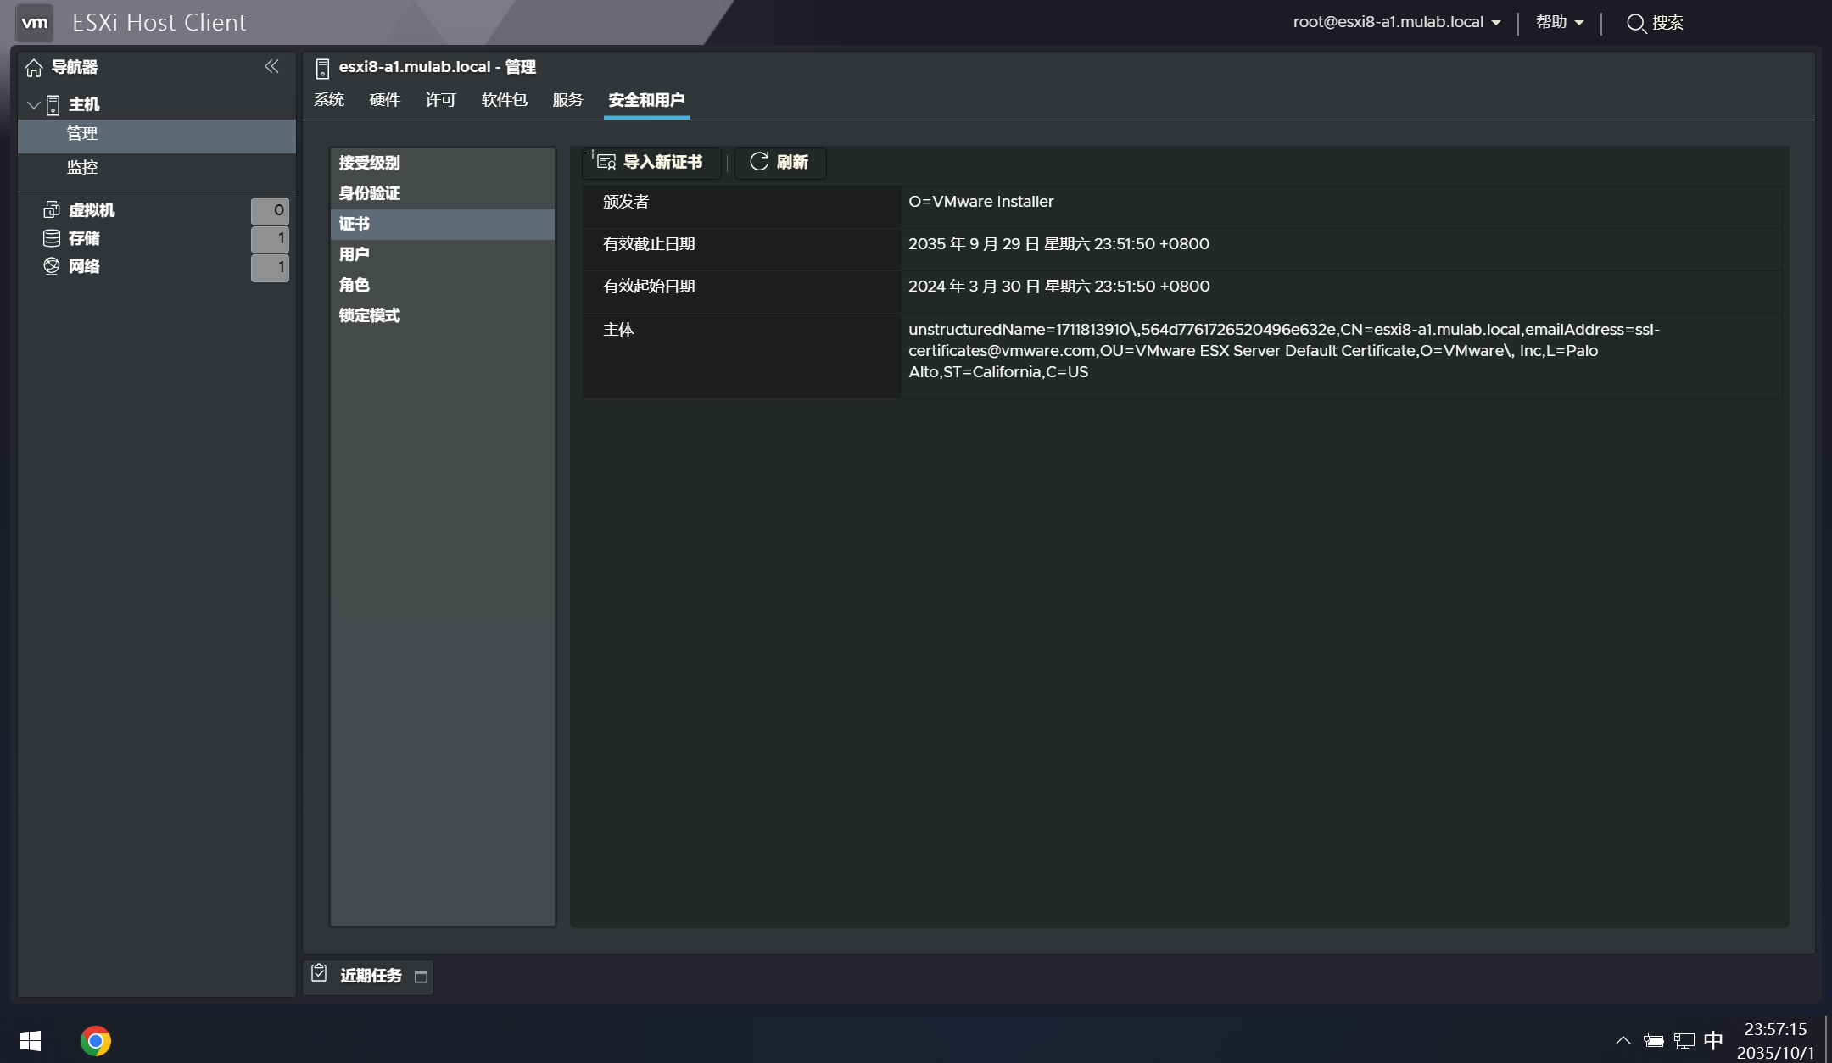Click the refresh circular arrow icon
Viewport: 1832px width, 1063px height.
click(759, 161)
